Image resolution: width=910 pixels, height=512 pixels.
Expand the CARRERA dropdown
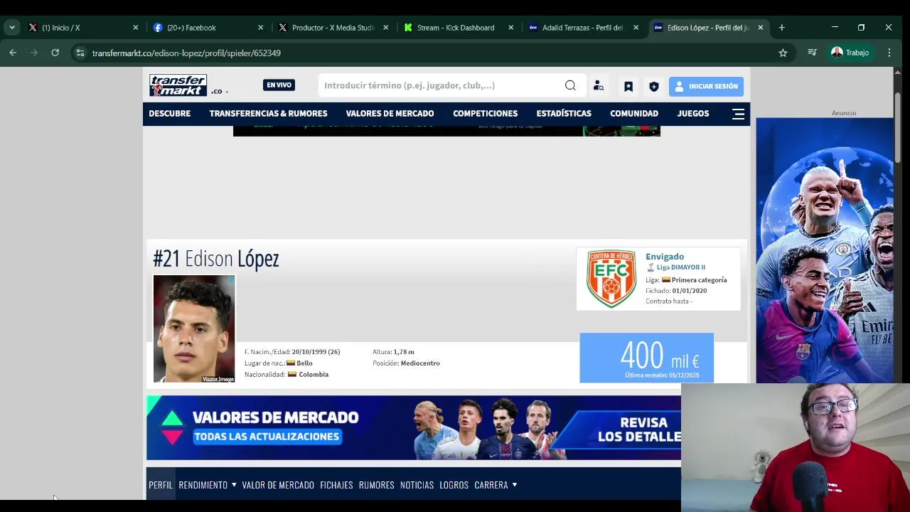pyautogui.click(x=496, y=485)
